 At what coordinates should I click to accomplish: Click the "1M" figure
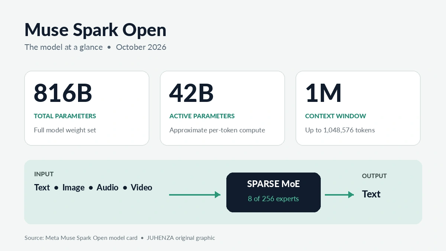(323, 93)
